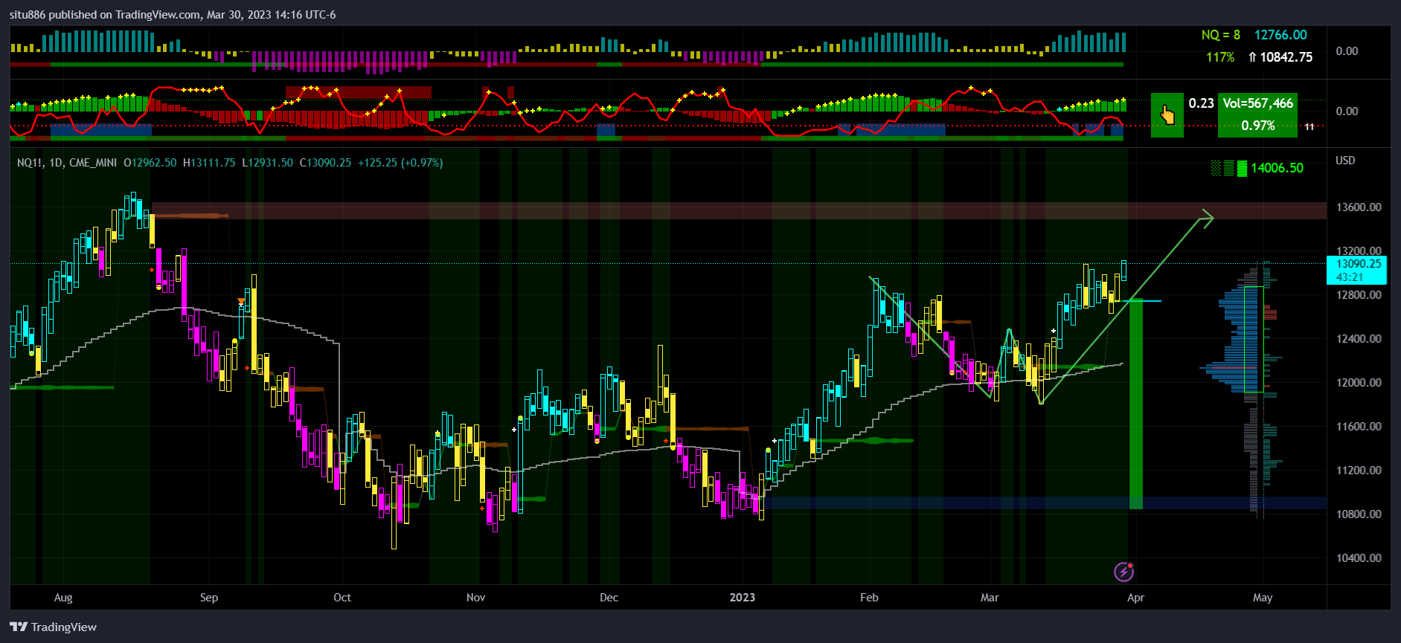
Task: Click 'Feb' on the time axis
Action: 869,598
